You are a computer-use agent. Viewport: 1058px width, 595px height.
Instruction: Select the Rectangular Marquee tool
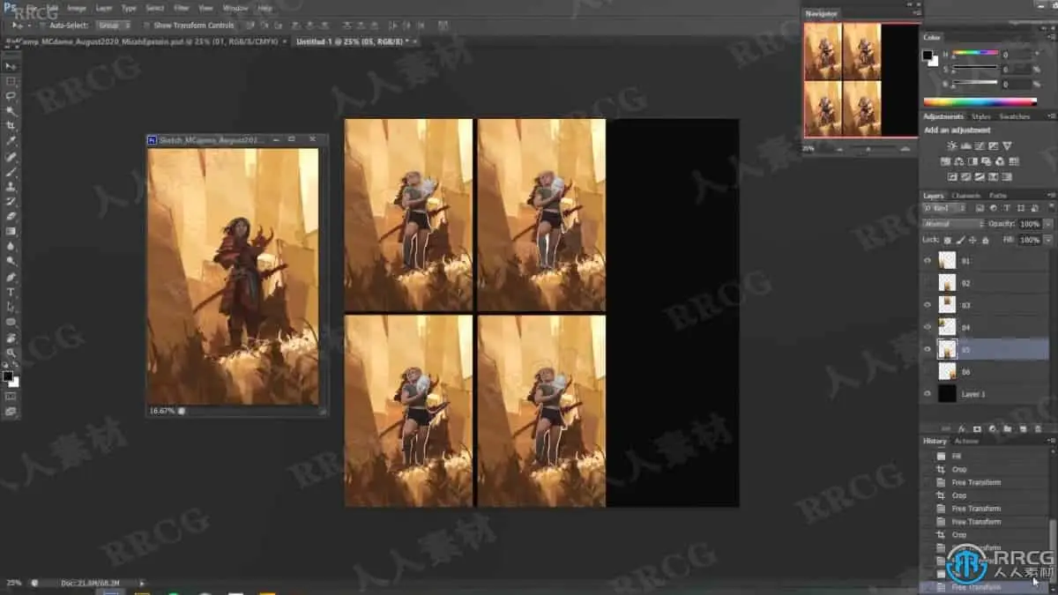(11, 81)
